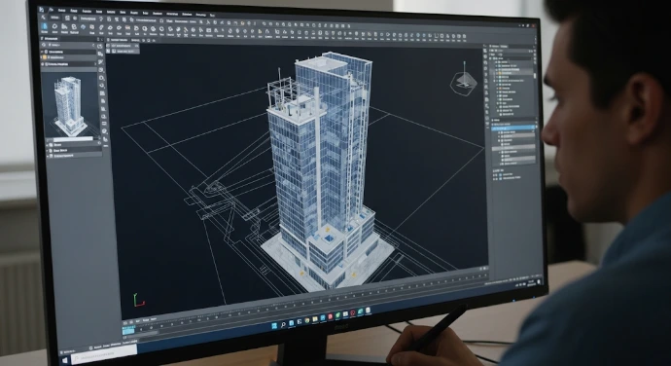Expand the last tree row below the building thumbnail
The image size is (671, 366).
click(48, 156)
